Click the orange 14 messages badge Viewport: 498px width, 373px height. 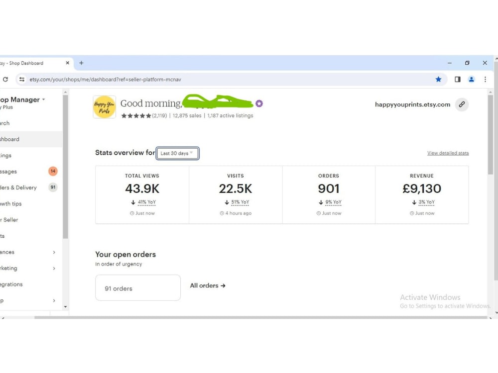tap(53, 171)
